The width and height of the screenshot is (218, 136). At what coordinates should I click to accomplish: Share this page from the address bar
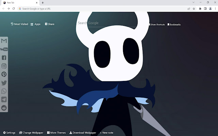(x=189, y=9)
